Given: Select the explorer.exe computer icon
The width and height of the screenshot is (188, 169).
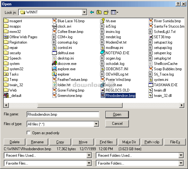Looking at the screenshot, I should click(54, 69).
